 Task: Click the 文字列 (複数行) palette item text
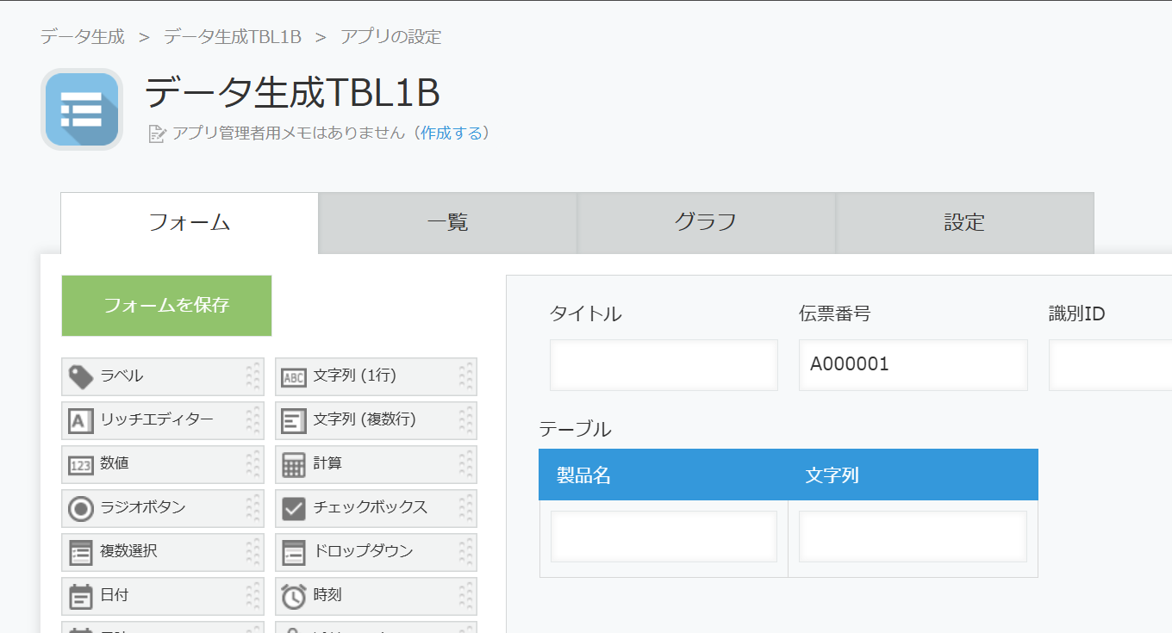[365, 420]
